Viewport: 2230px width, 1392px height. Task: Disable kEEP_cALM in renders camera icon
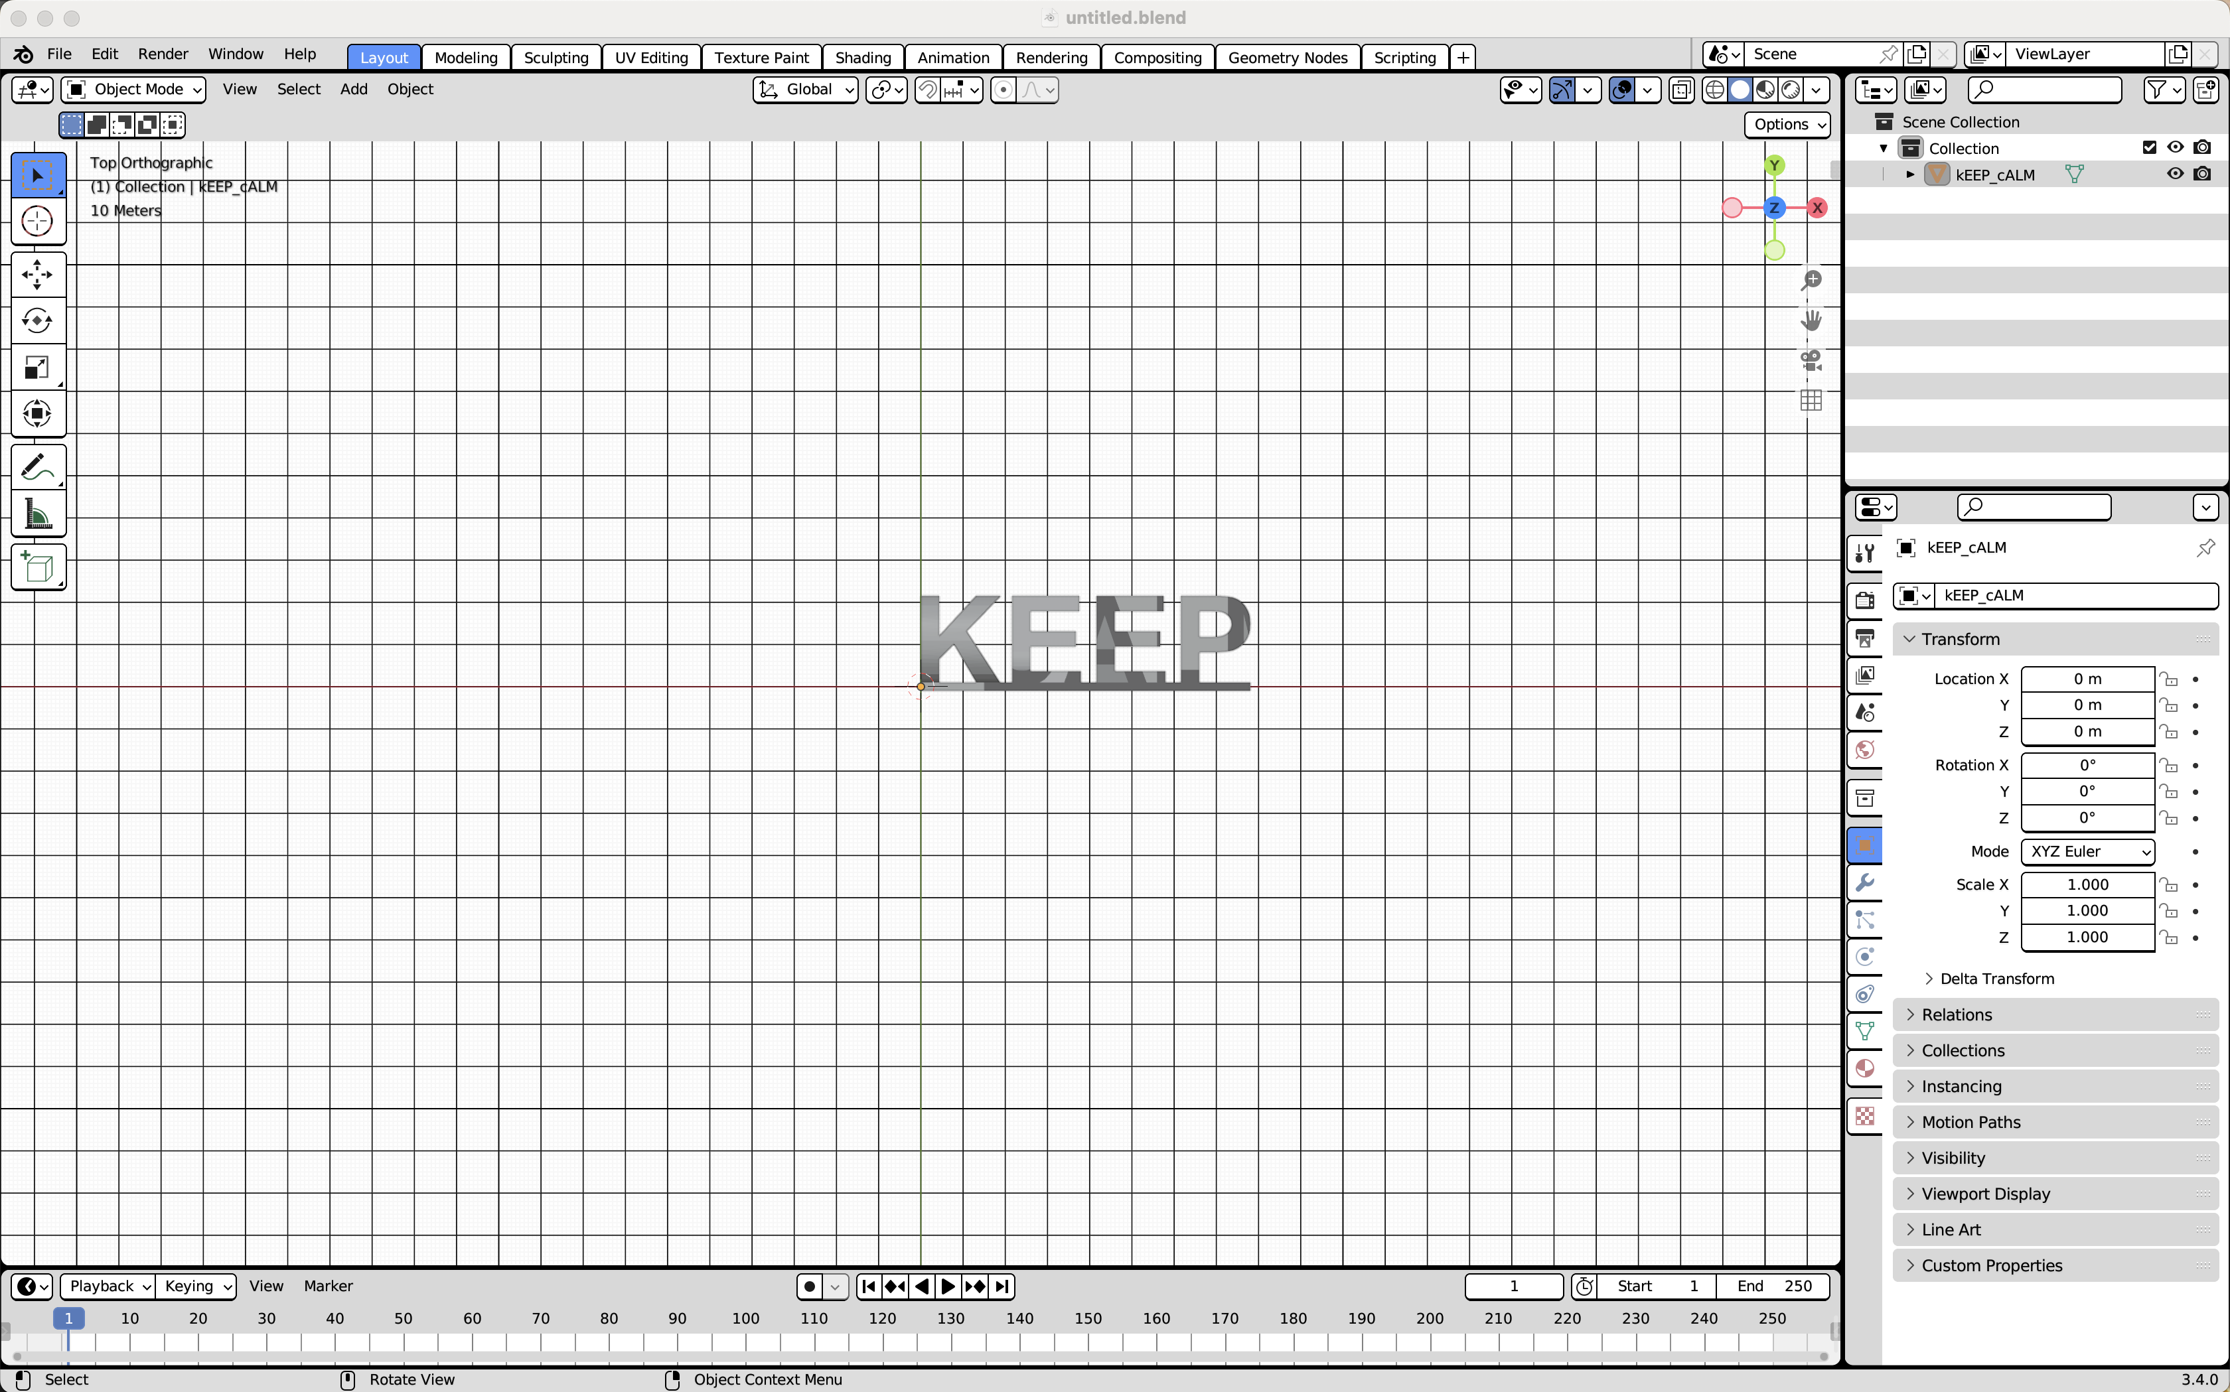[x=2202, y=174]
